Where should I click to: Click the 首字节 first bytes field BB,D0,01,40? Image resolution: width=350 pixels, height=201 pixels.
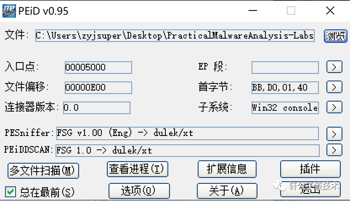[x=285, y=88]
